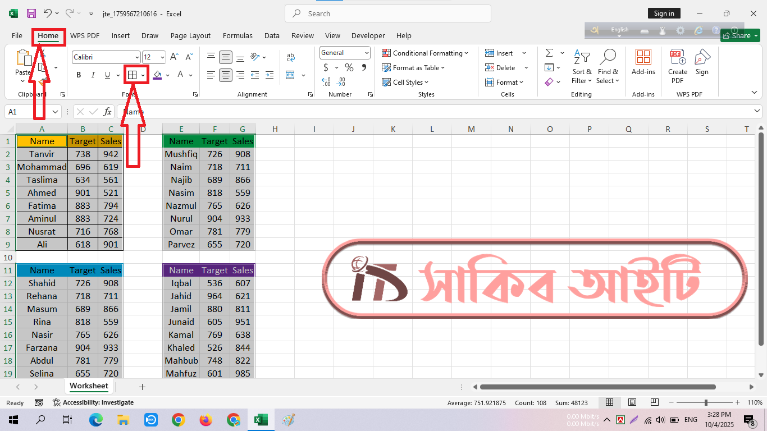
Task: Click the Increase Font Size icon
Action: 174,57
